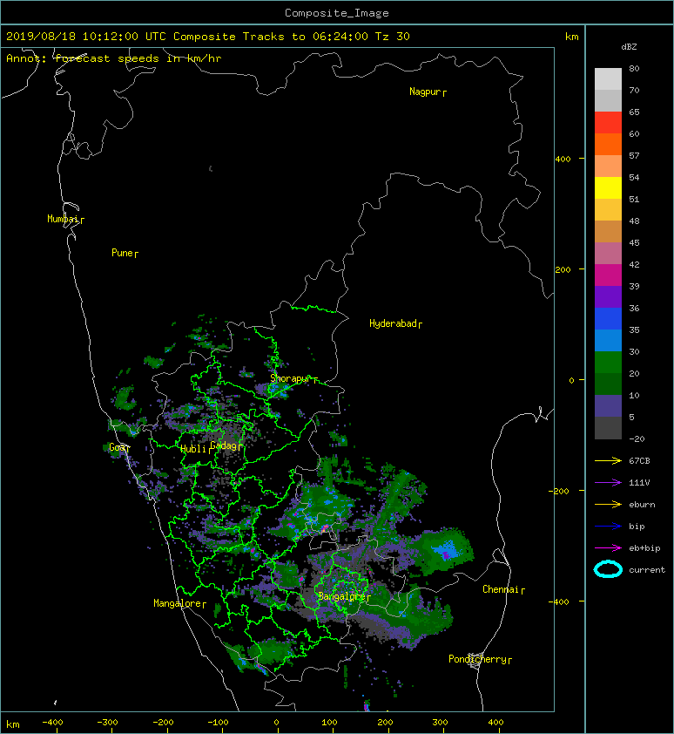Image resolution: width=674 pixels, height=734 pixels.
Task: Pick the peach 57 dBZ color swatch
Action: [x=608, y=167]
